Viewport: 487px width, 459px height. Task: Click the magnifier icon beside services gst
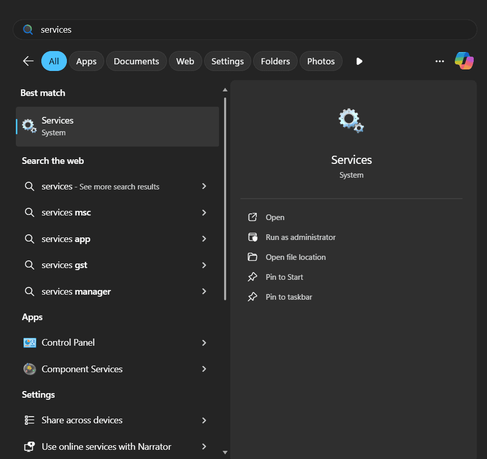click(x=30, y=265)
